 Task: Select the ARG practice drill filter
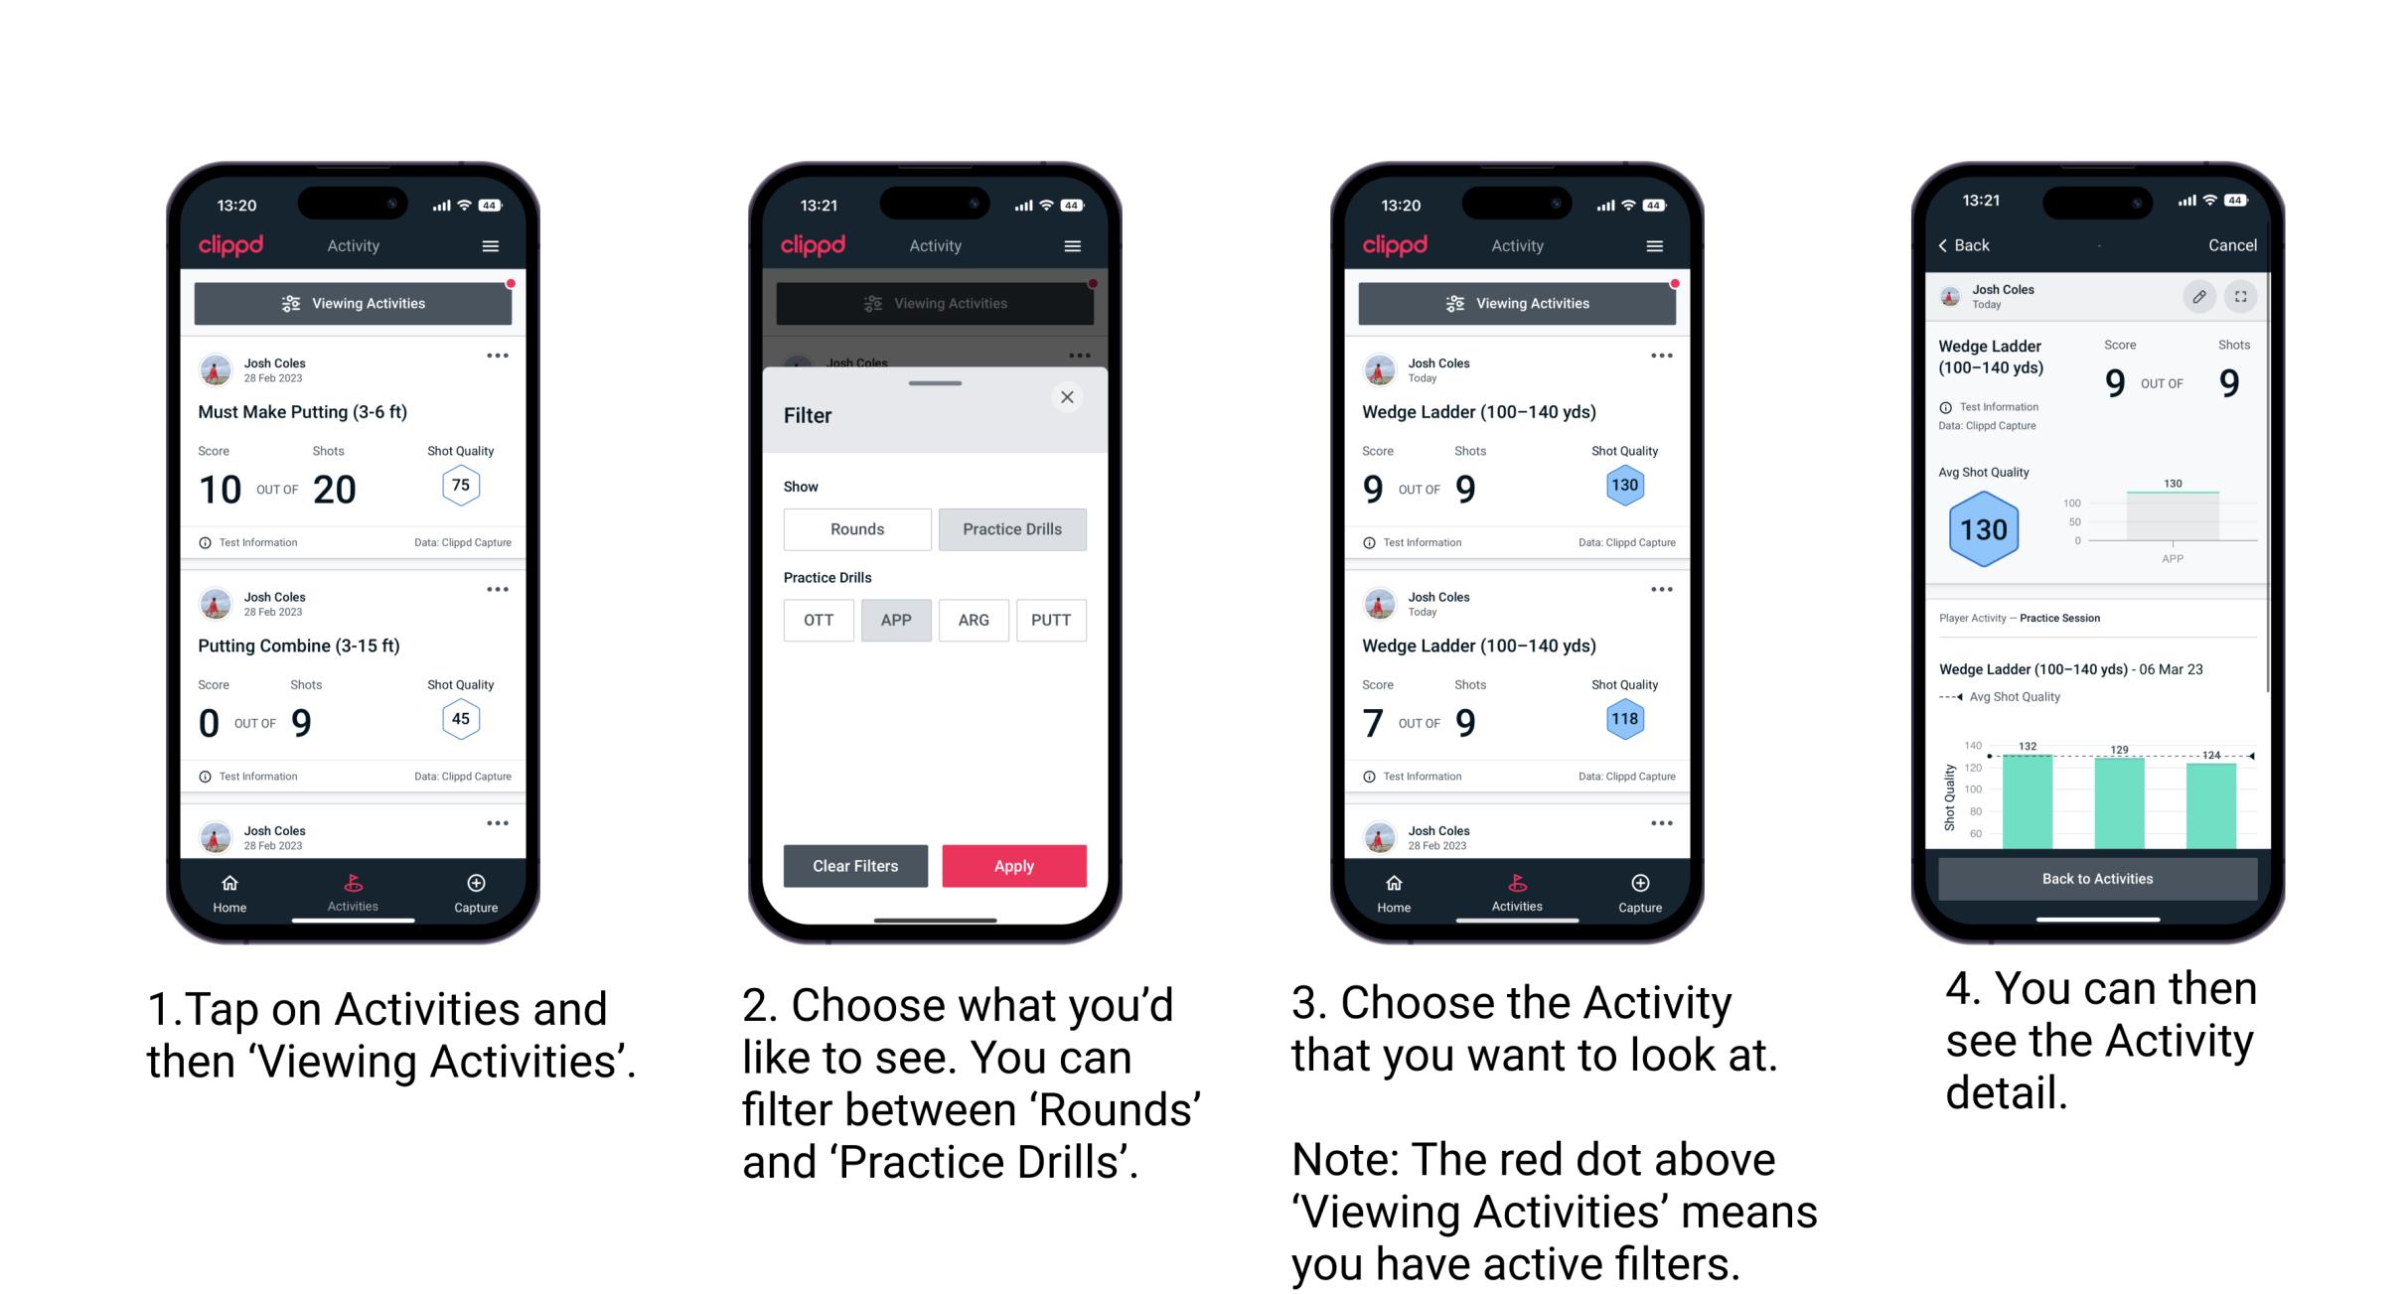[974, 619]
